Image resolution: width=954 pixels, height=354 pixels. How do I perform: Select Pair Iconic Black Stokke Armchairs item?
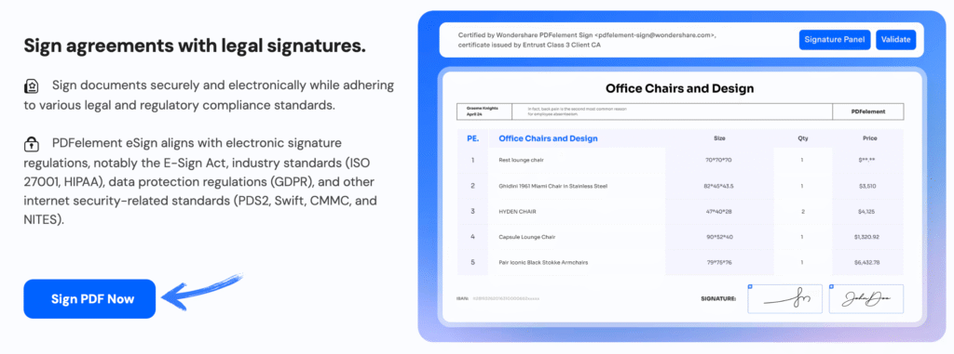tap(543, 262)
